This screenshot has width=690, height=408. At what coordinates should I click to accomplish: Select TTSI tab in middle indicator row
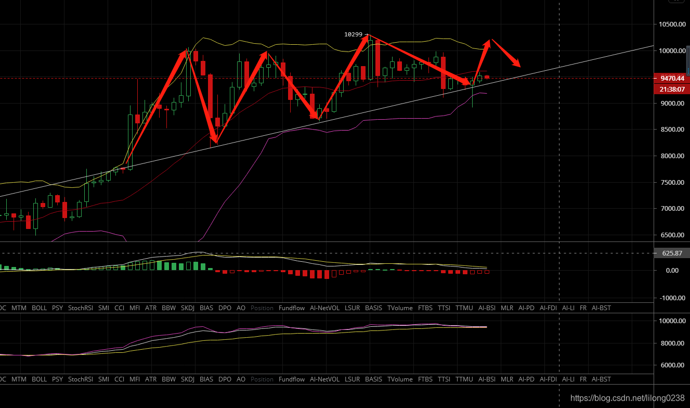point(444,308)
